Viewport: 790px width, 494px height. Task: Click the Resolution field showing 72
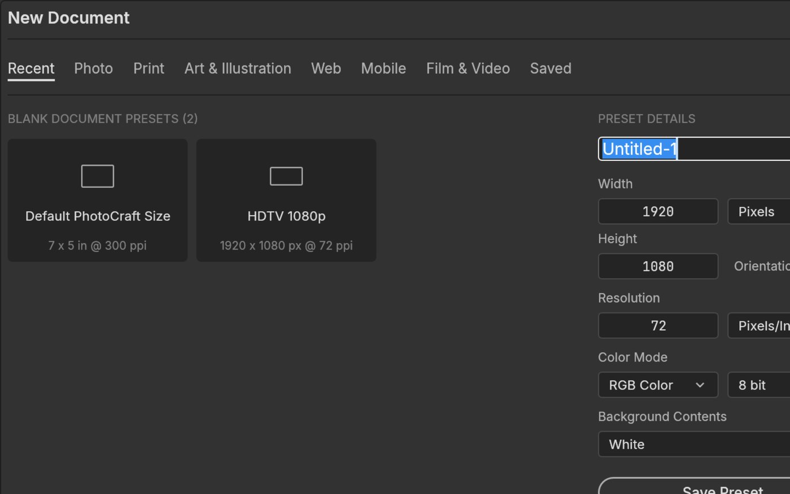[x=658, y=325]
